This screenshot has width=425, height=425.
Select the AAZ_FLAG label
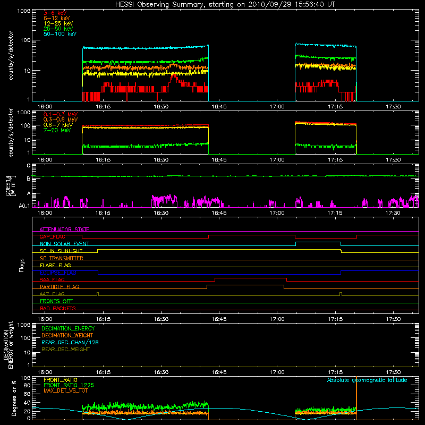point(52,294)
